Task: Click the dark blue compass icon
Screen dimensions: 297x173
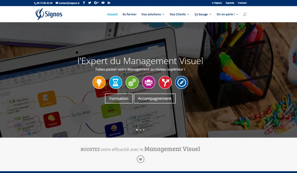Action: pos(182,82)
